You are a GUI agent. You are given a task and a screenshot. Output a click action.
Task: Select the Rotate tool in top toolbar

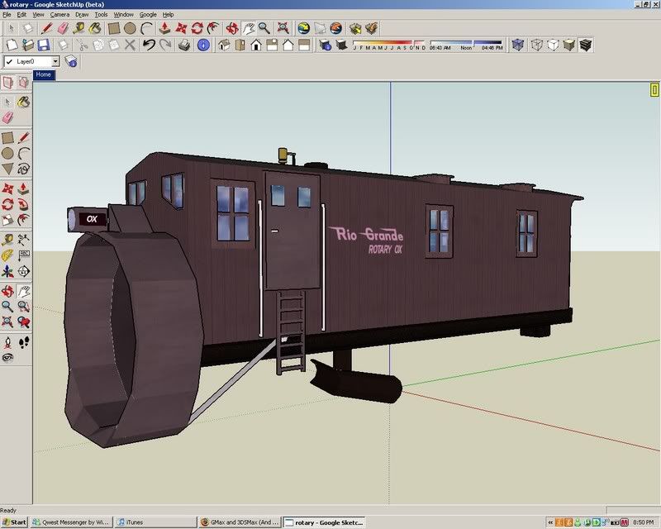click(197, 29)
